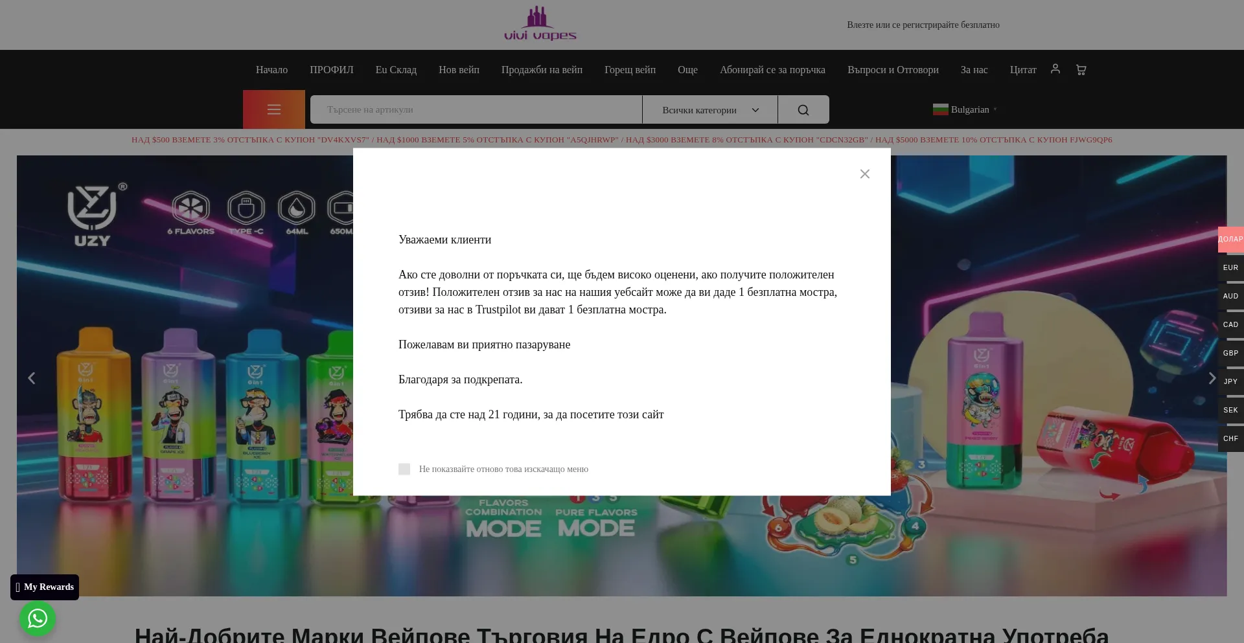
Task: Open the WhatsApp chat icon
Action: pyautogui.click(x=38, y=618)
